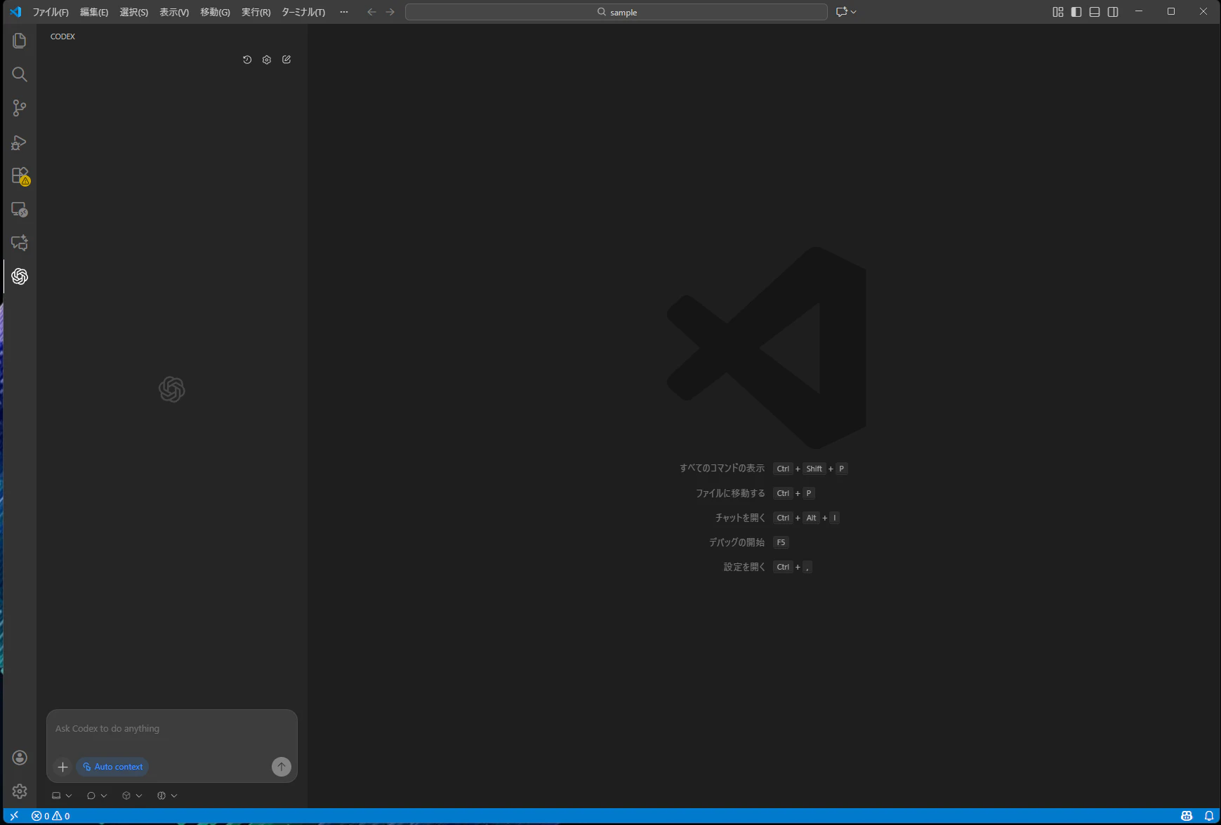Open the errors and warnings count in status bar
The image size is (1221, 825).
pos(51,816)
